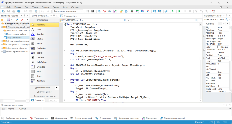Screen dimensions: 232x124
Task: Open the console window toolbar icon
Action: [x=93, y=11]
